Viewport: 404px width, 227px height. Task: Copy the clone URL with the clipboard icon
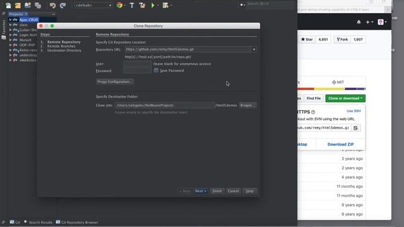[x=355, y=128]
